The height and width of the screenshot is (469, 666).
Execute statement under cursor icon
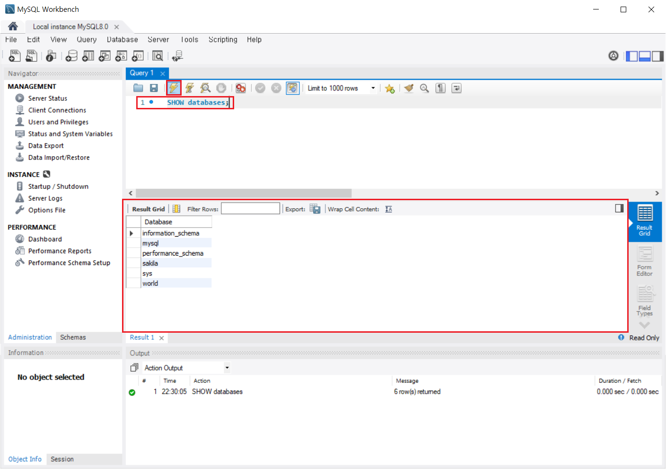coord(190,88)
